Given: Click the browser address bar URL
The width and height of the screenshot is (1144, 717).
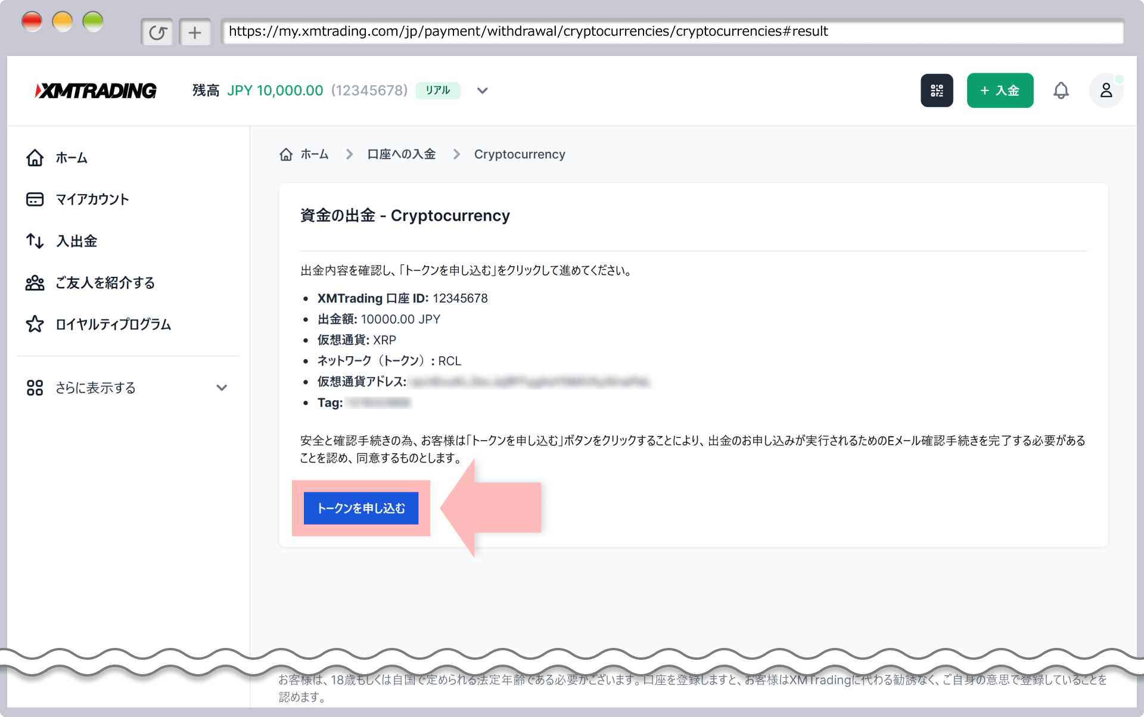Looking at the screenshot, I should (672, 32).
